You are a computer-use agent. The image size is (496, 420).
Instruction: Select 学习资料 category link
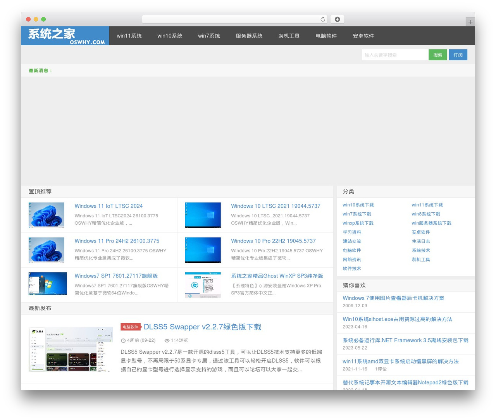[x=352, y=232]
